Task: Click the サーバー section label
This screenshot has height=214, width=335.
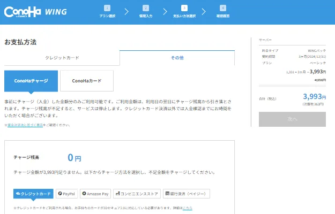Action: coord(265,40)
